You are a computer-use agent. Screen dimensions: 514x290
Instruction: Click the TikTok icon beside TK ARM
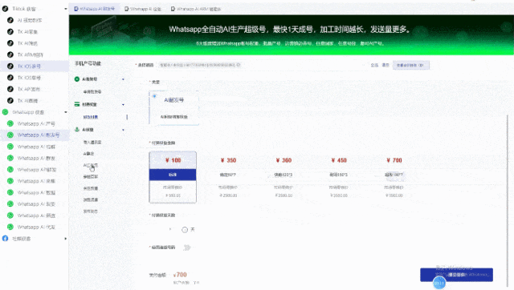point(10,54)
